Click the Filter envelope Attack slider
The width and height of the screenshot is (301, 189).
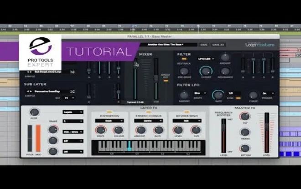pos(243,66)
